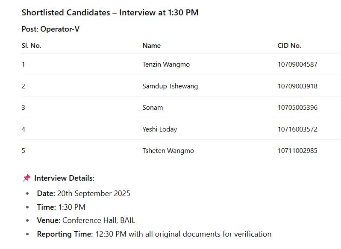Click the Sl. No. column header

coord(31,46)
